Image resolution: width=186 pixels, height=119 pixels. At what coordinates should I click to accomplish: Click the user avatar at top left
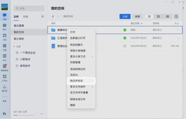point(5,7)
